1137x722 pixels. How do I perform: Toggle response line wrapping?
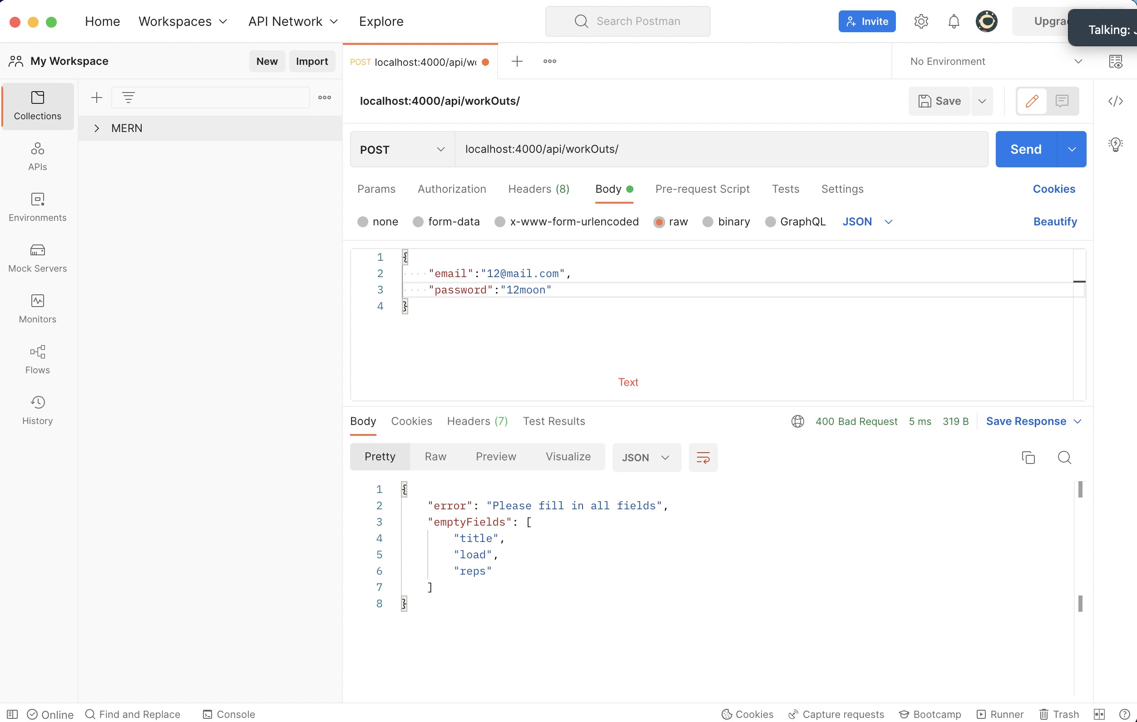pos(702,458)
